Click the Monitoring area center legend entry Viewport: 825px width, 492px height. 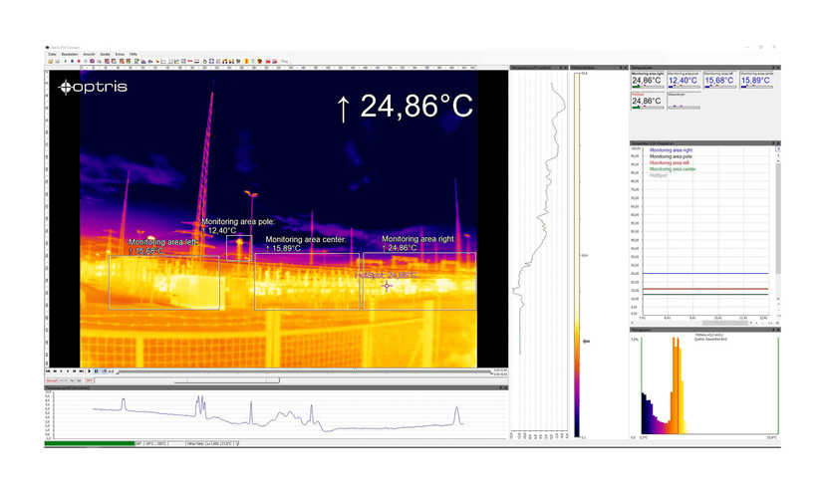point(673,169)
